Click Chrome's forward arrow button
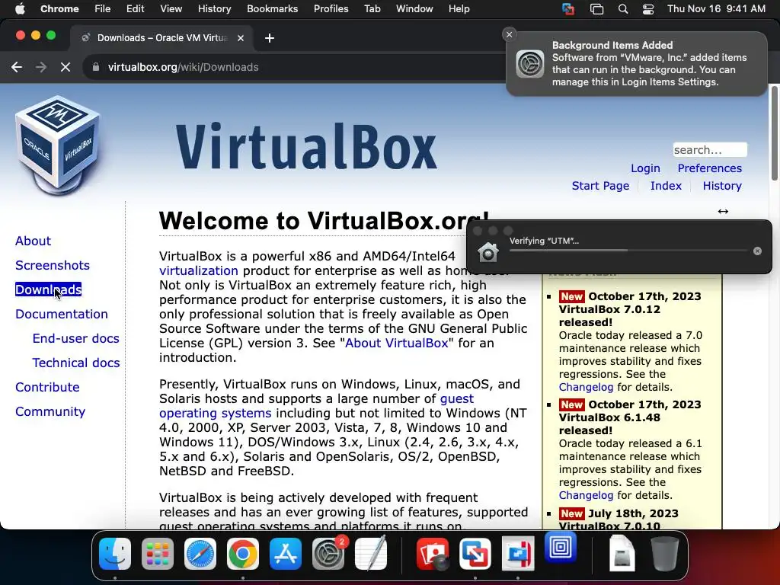The image size is (780, 585). pos(41,67)
